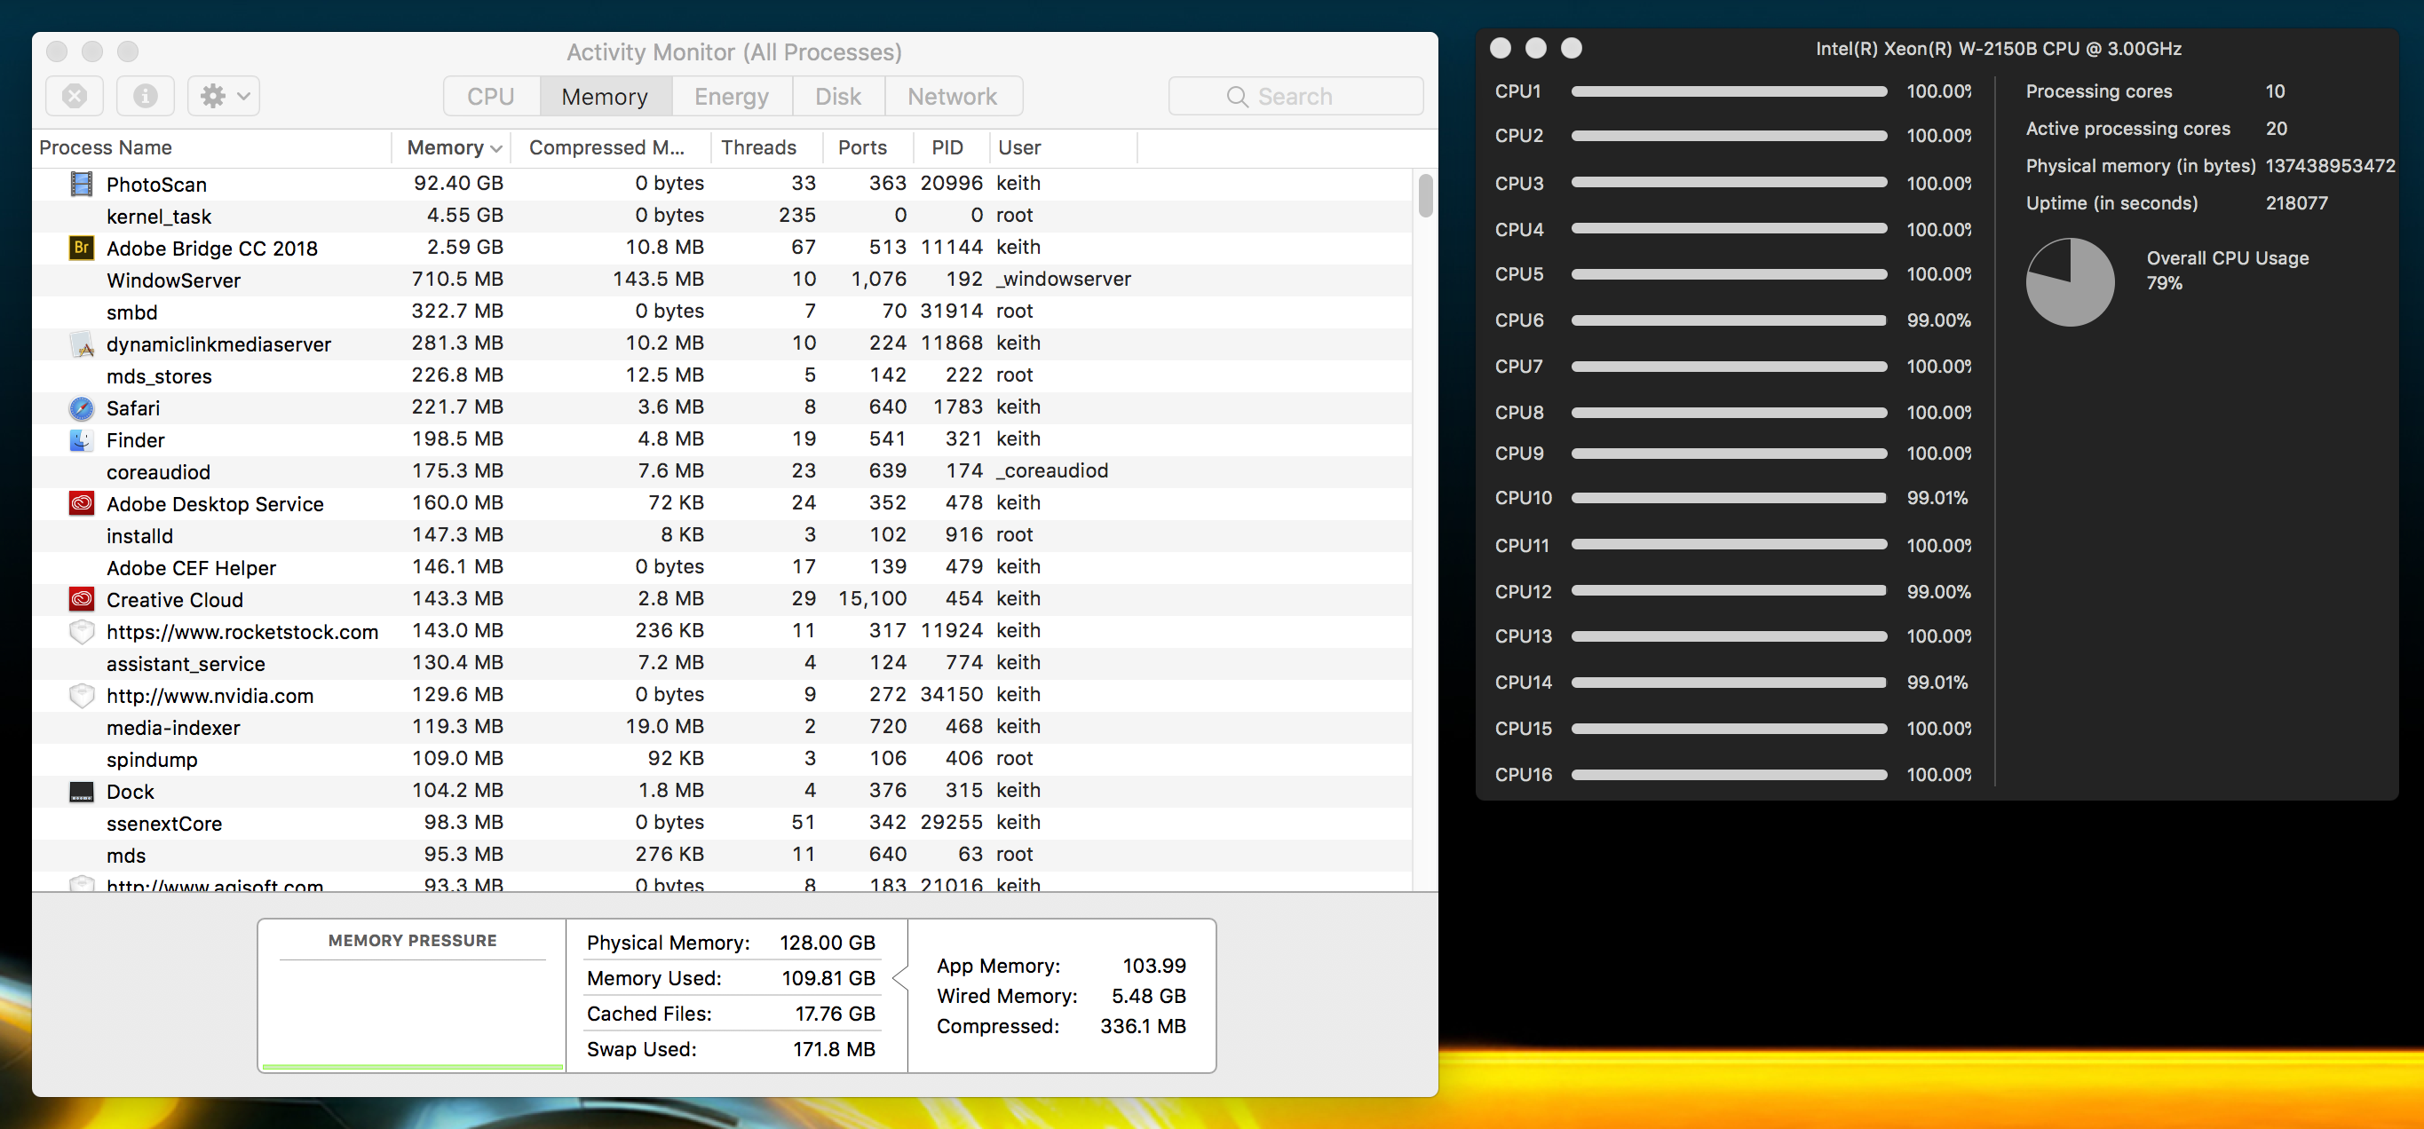Click the Safari compass icon
This screenshot has width=2424, height=1129.
[82, 407]
